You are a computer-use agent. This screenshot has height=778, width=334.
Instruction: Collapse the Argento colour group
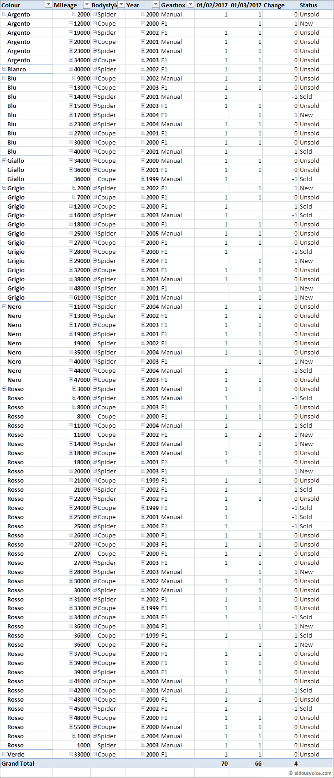5,14
